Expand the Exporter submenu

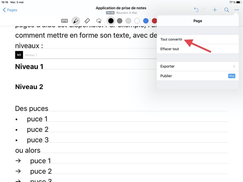point(197,66)
